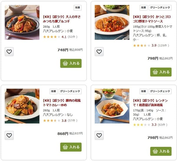
Task: Add 鶏唐揚げ油淋鶏風 kit to cart
Action: tap(161, 151)
